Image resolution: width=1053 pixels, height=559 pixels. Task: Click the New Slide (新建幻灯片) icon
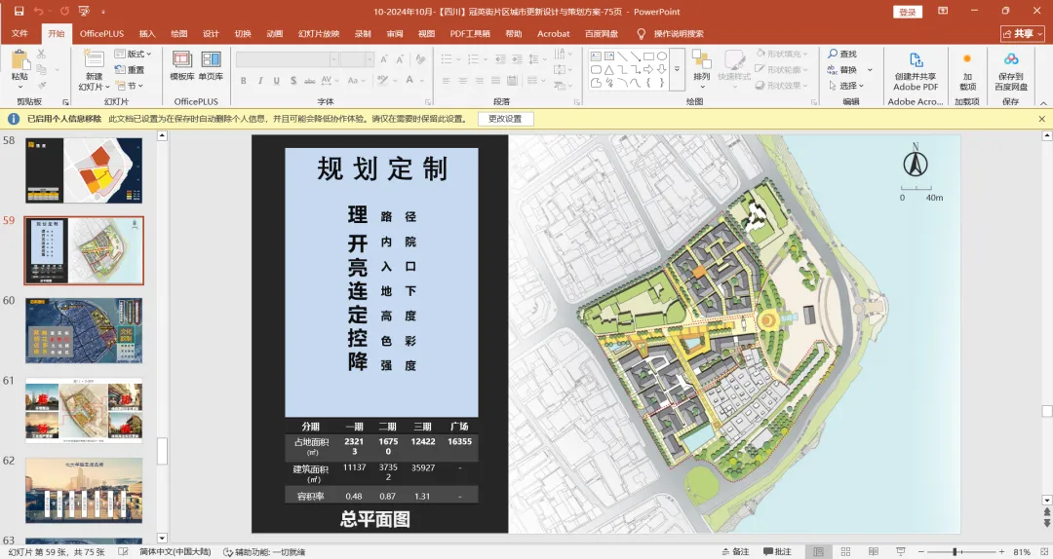click(94, 58)
